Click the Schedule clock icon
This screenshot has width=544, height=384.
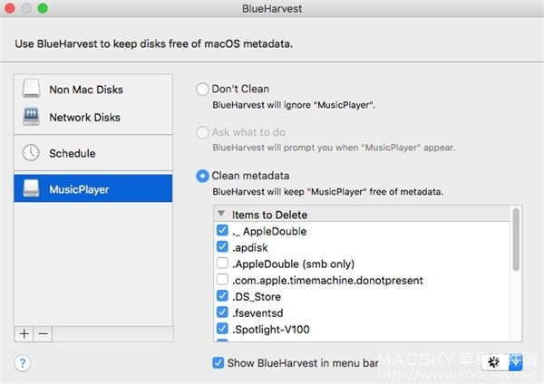click(x=31, y=152)
